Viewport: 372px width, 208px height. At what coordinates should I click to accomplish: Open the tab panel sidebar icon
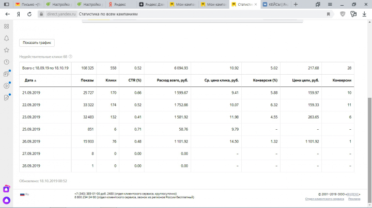point(6,4)
